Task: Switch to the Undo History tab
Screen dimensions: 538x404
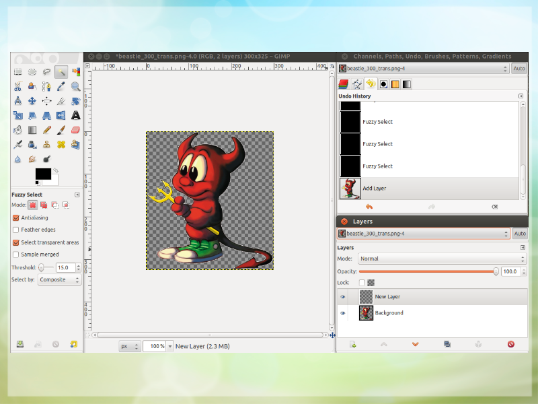Action: click(371, 83)
